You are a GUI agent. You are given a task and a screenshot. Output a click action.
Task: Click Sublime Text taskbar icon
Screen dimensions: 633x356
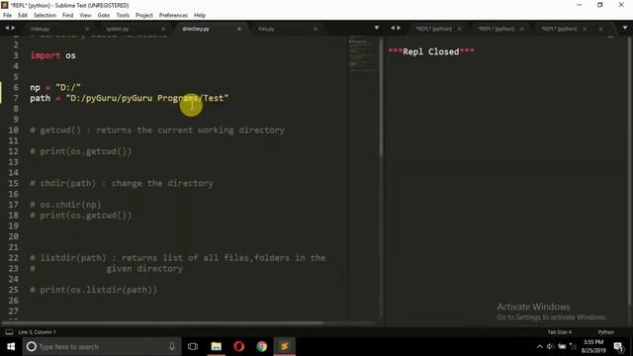coord(285,346)
